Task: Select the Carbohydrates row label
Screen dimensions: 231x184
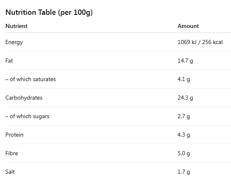Action: (24, 98)
